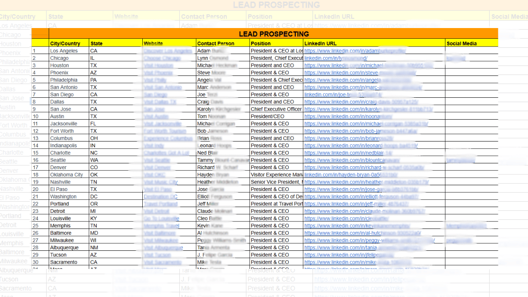Select the OR state cell
Image resolution: width=528 pixels, height=297 pixels.
(x=115, y=204)
